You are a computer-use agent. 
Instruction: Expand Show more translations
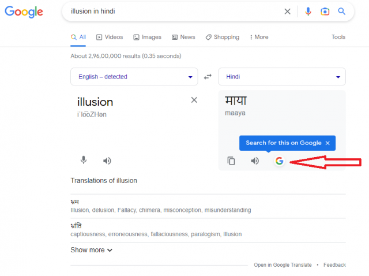[x=92, y=250]
